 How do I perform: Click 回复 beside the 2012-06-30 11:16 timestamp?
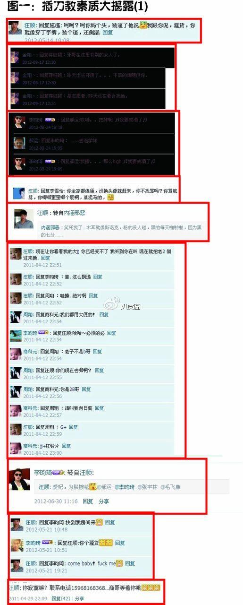pos(88,501)
